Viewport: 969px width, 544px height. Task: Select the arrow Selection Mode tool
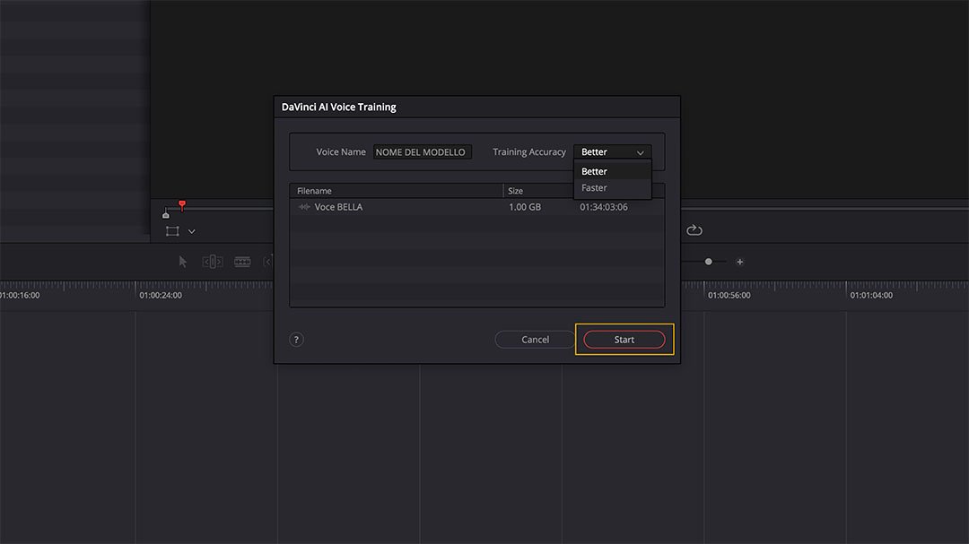click(x=182, y=262)
